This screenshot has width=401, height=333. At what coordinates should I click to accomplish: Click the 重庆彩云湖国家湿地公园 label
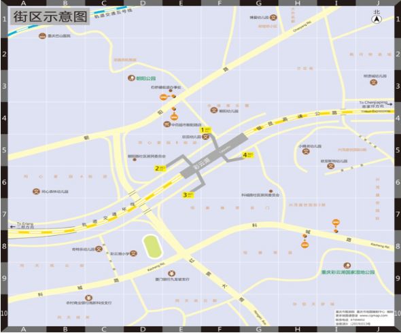[x=348, y=272]
